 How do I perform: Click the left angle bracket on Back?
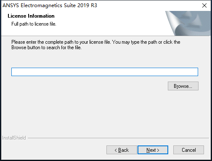116,150
